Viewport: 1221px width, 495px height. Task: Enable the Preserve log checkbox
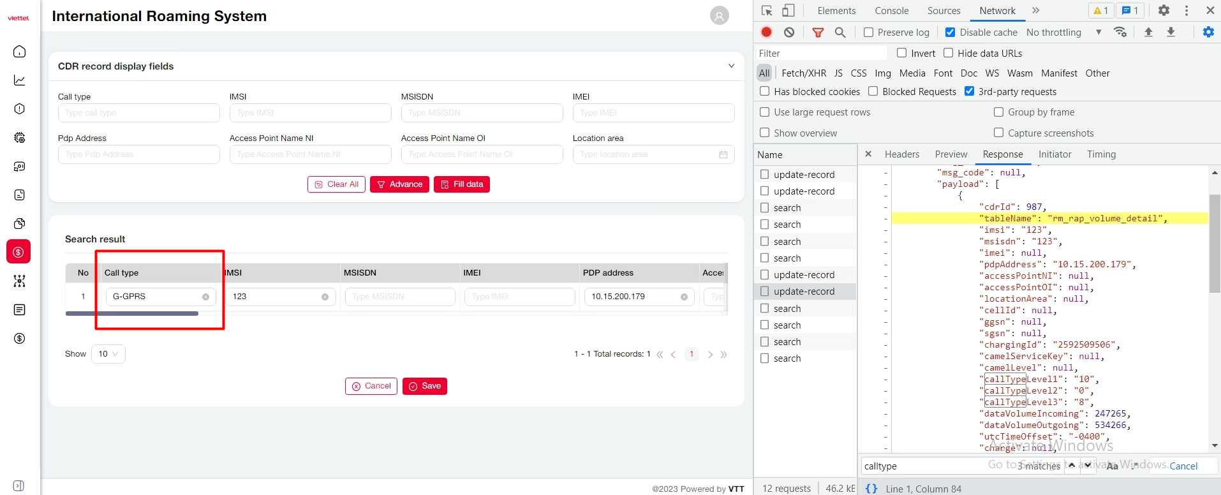[868, 32]
